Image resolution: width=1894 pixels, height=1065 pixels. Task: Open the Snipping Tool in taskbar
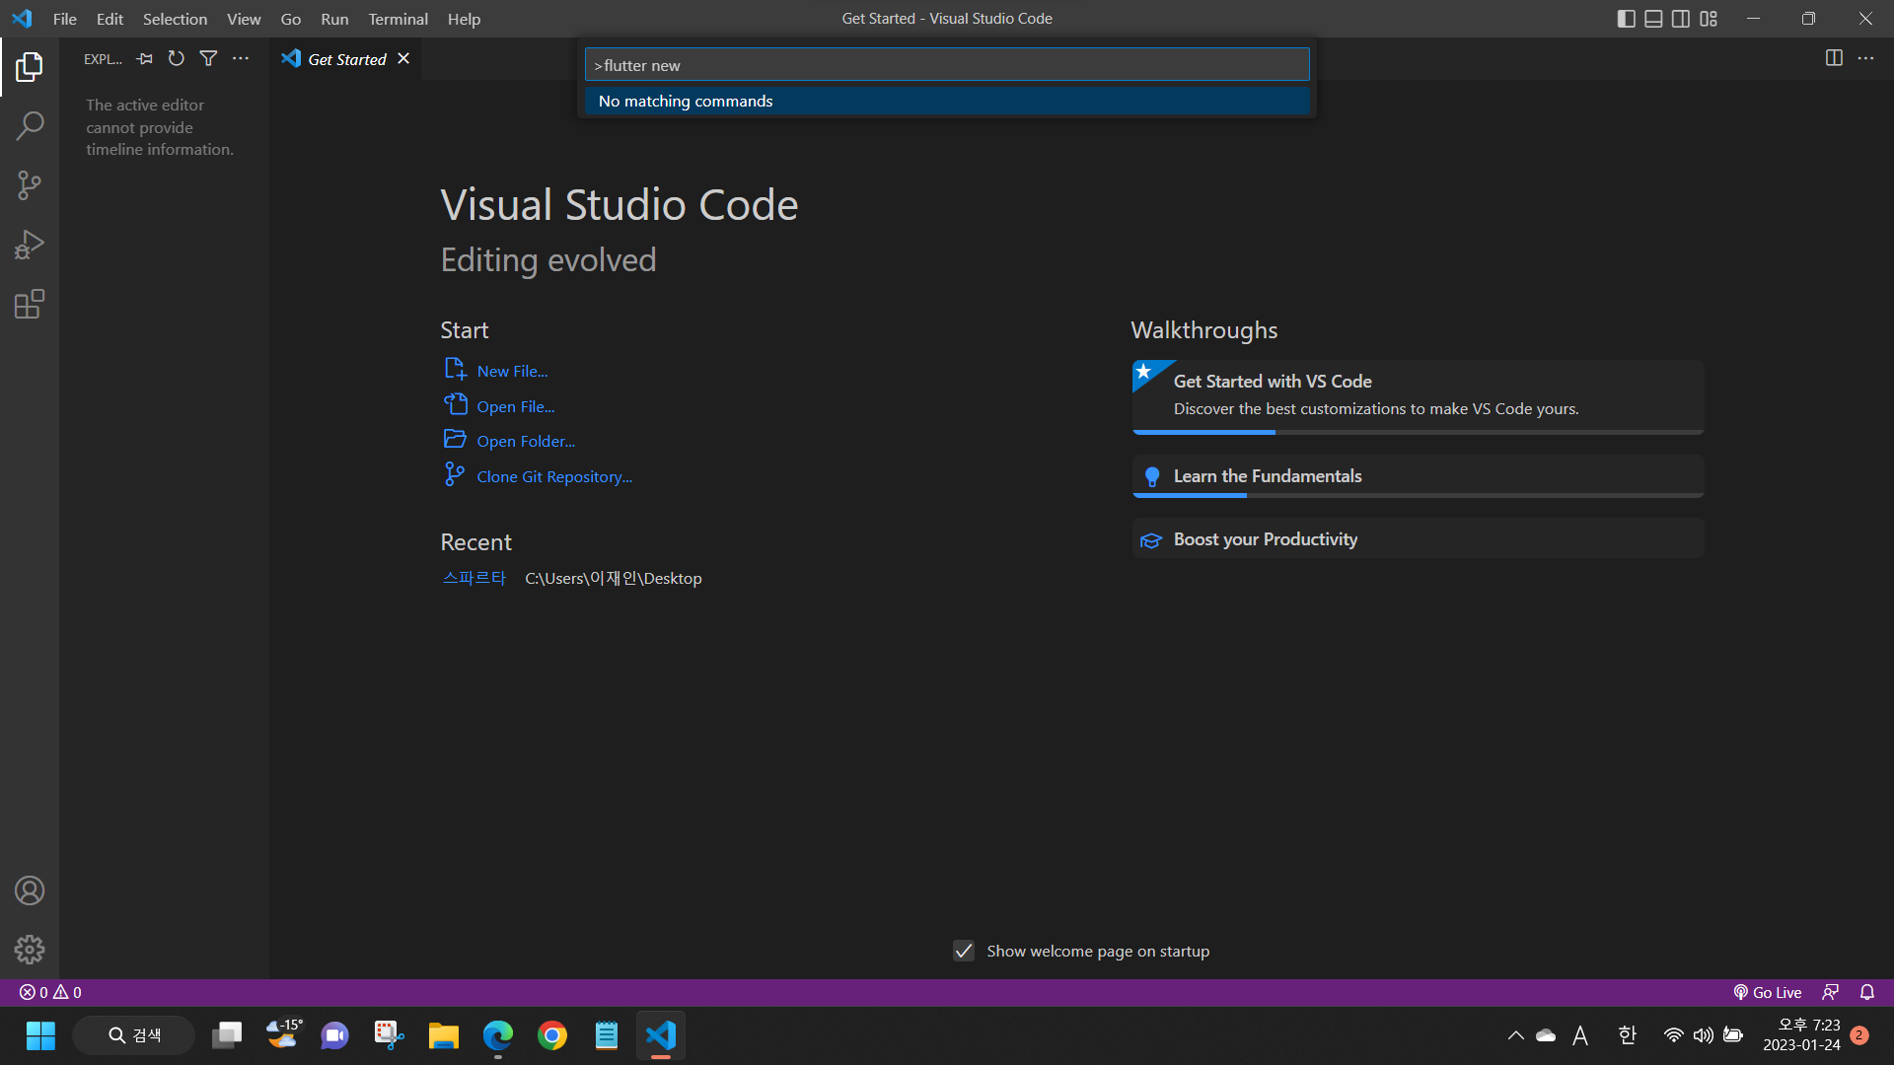coord(390,1035)
